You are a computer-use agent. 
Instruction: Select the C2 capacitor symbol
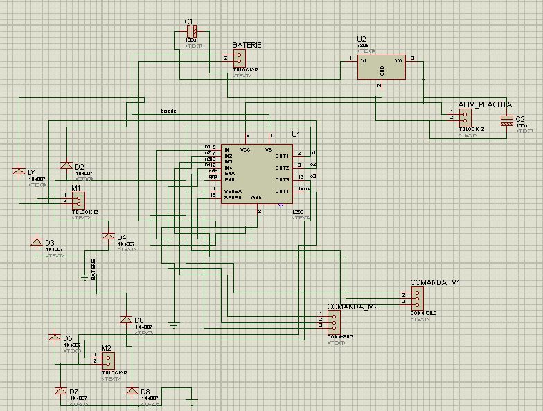point(507,120)
